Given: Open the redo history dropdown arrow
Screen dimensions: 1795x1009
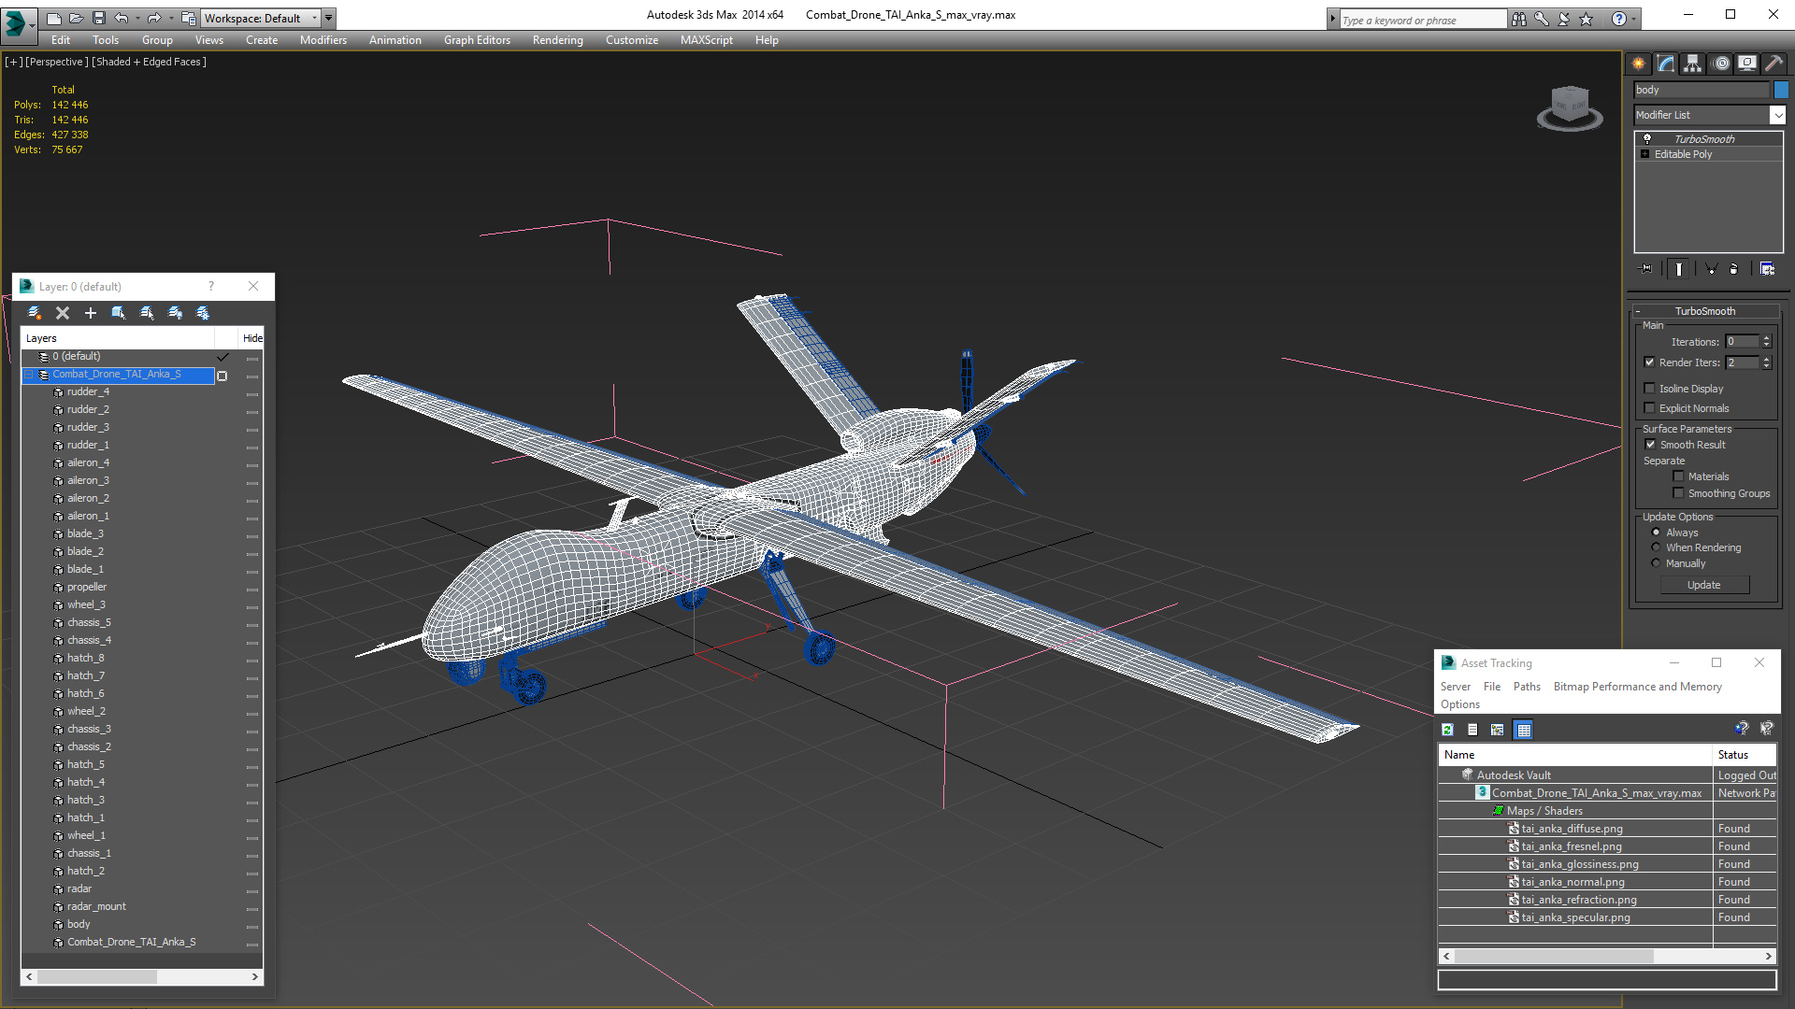Looking at the screenshot, I should pos(171,18).
